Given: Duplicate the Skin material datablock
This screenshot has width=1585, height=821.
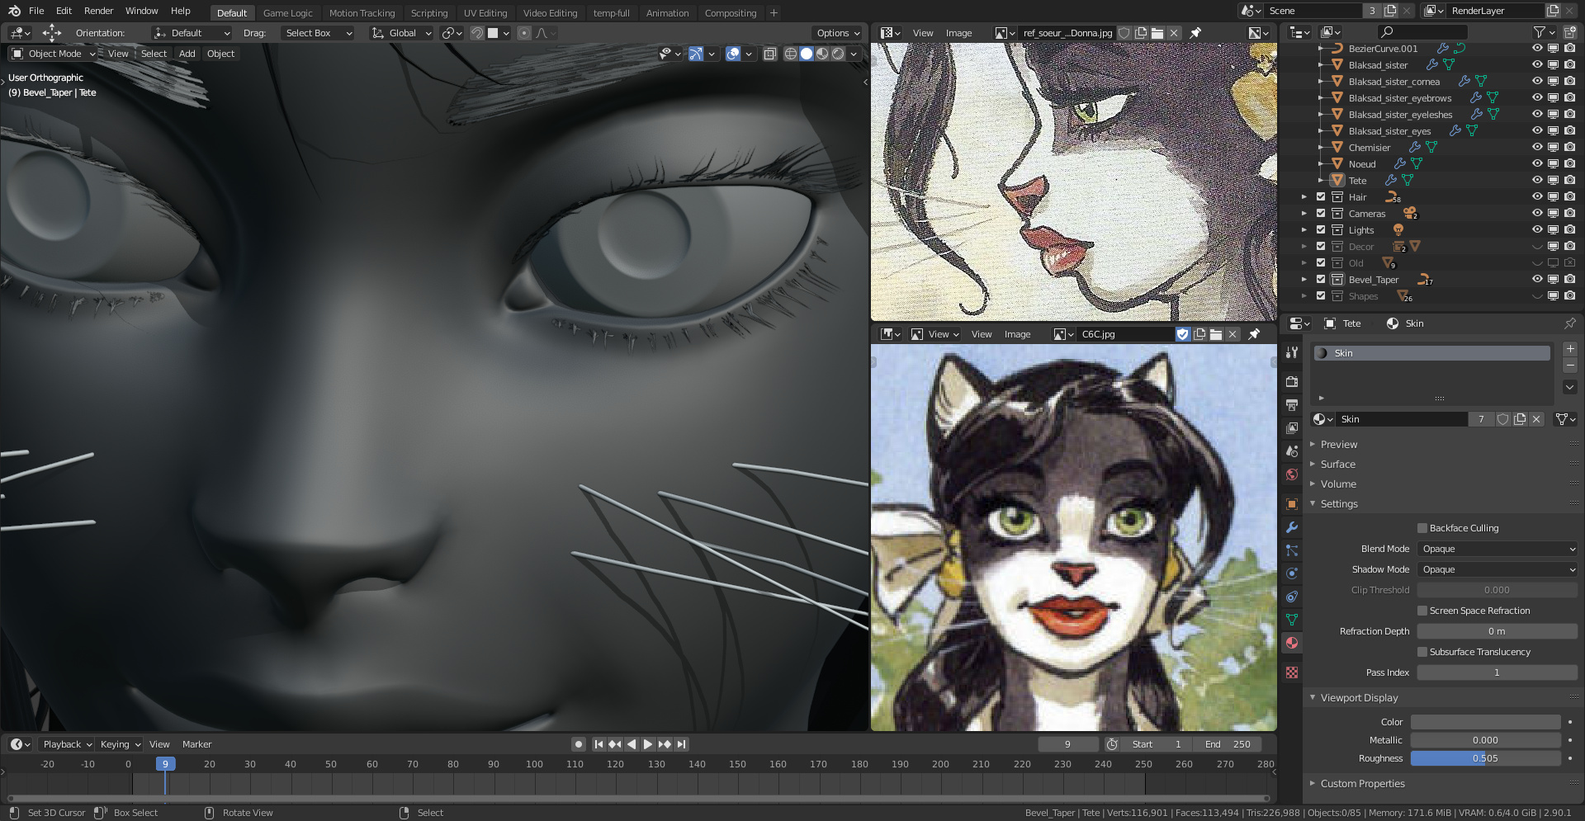Looking at the screenshot, I should click(1520, 419).
